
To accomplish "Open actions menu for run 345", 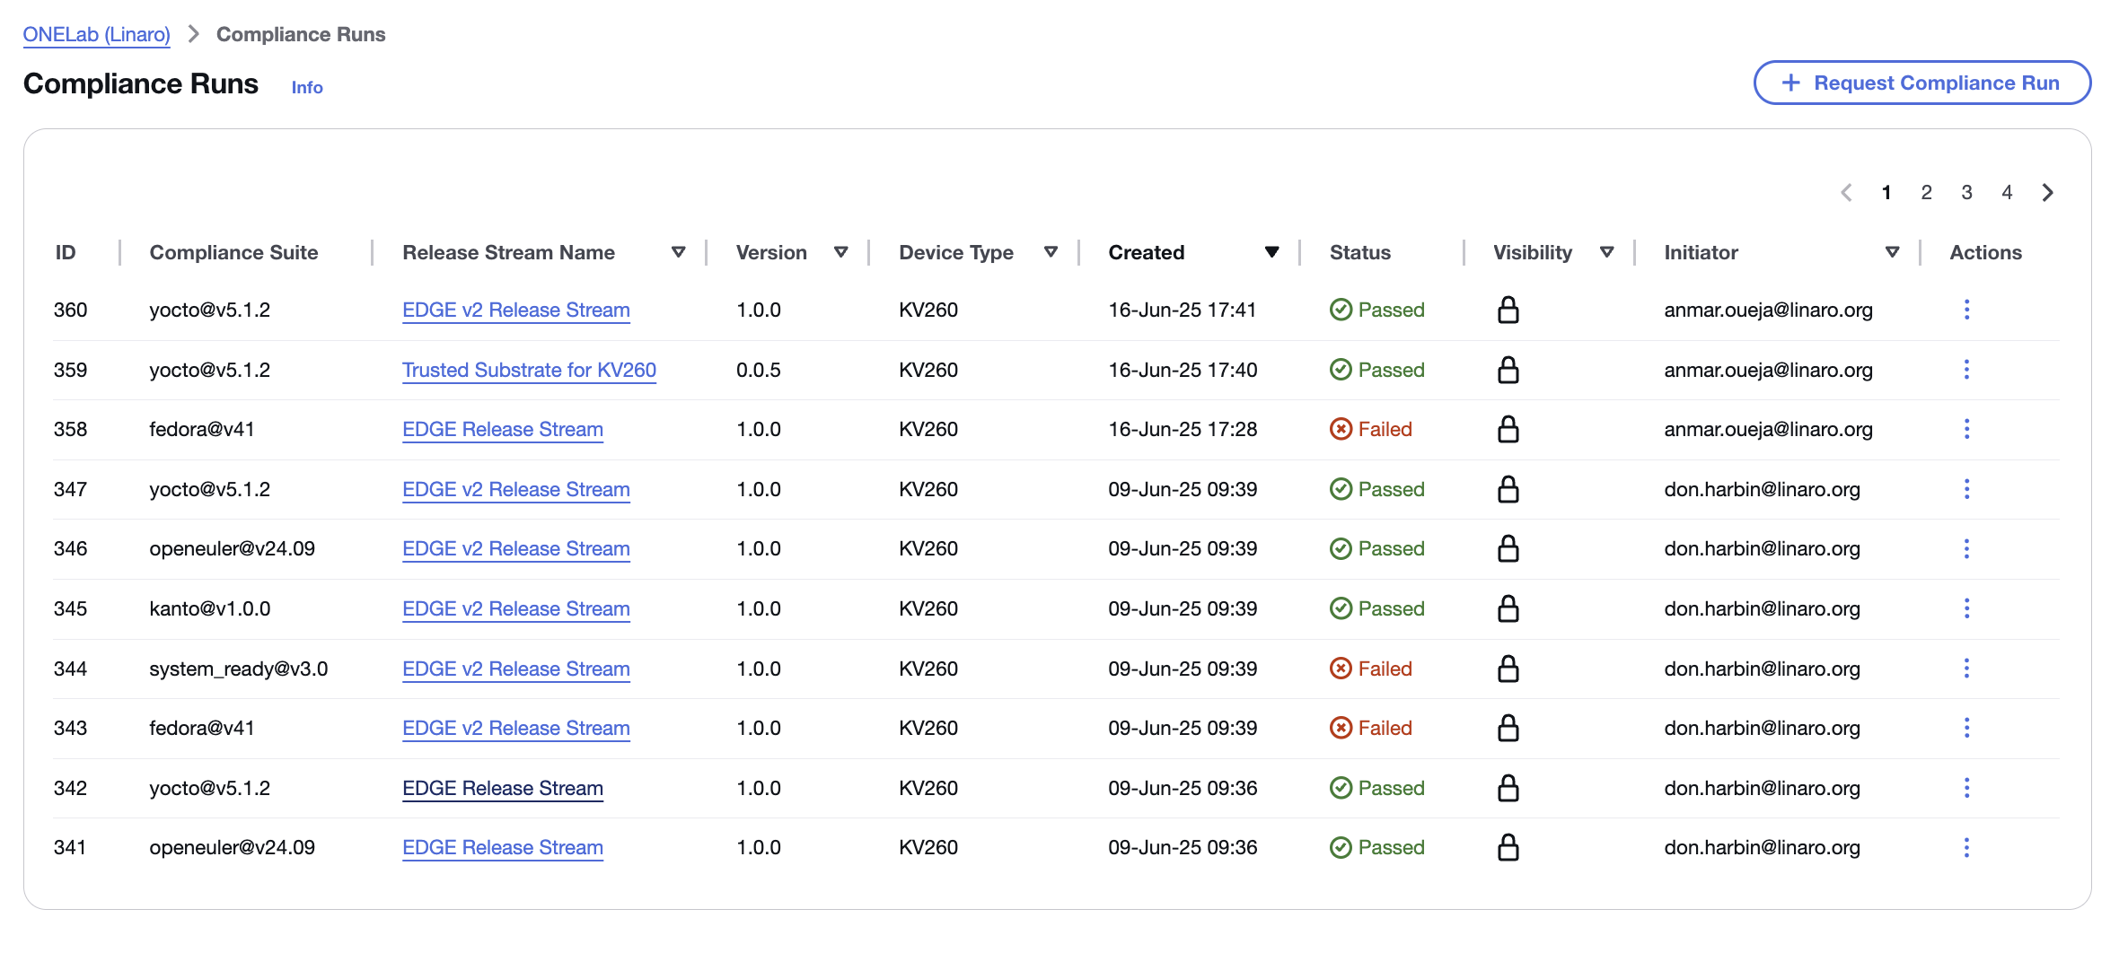I will [x=1966, y=608].
